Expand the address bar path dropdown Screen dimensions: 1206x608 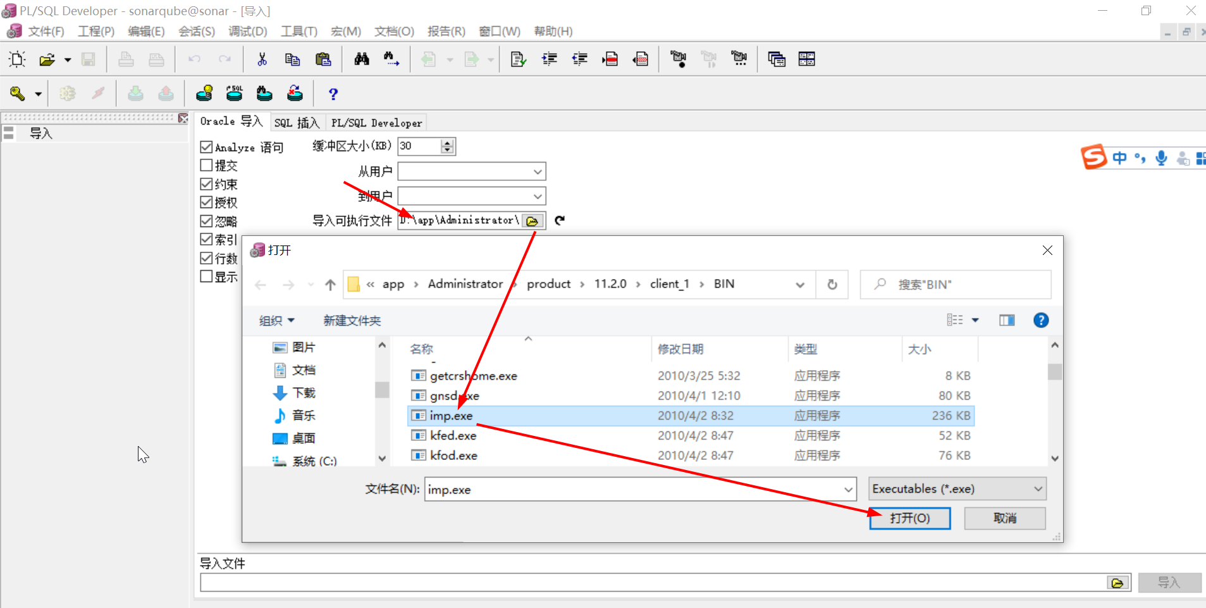(x=800, y=285)
